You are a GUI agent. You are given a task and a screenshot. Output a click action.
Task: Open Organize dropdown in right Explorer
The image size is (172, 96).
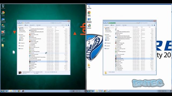[106, 25]
